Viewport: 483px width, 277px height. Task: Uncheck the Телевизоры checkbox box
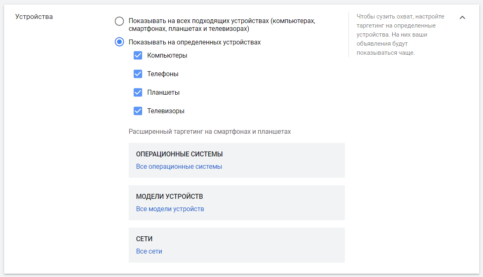(138, 111)
